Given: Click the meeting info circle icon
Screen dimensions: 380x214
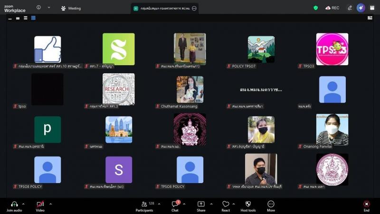Looking at the screenshot, I should 38,8.
